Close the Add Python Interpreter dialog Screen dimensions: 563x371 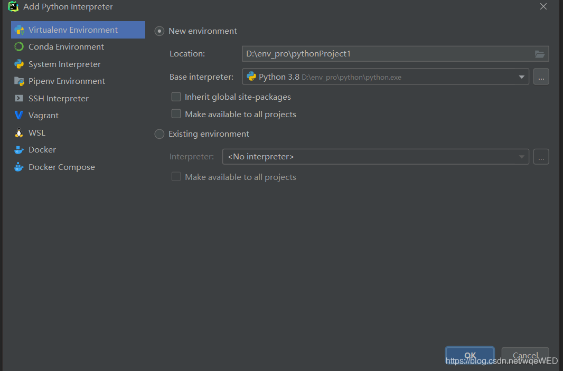pos(543,6)
